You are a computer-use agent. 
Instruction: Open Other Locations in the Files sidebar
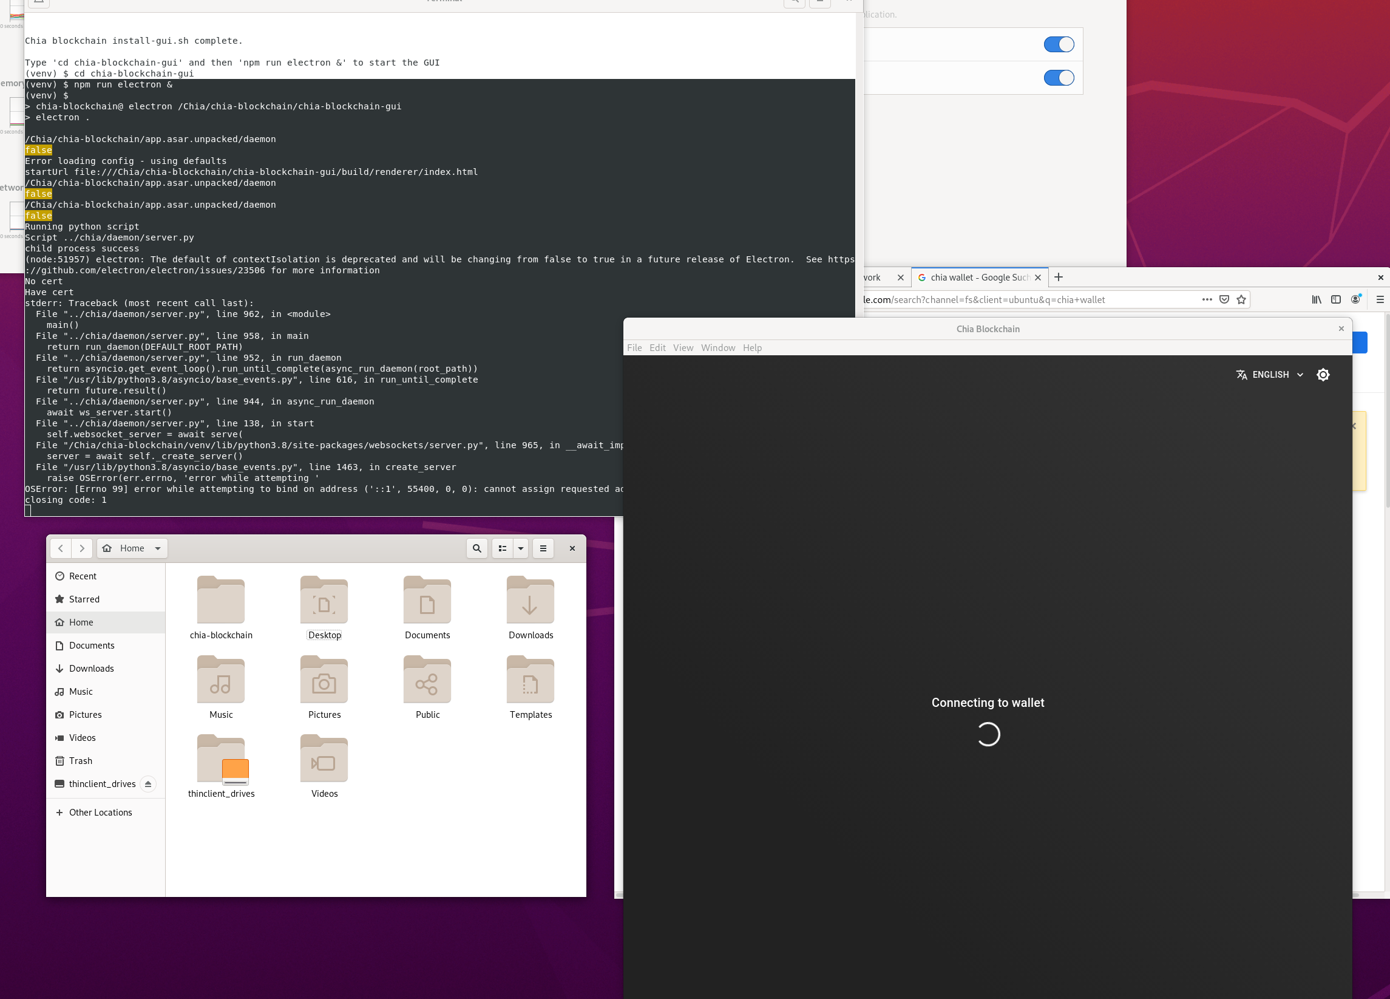(100, 812)
